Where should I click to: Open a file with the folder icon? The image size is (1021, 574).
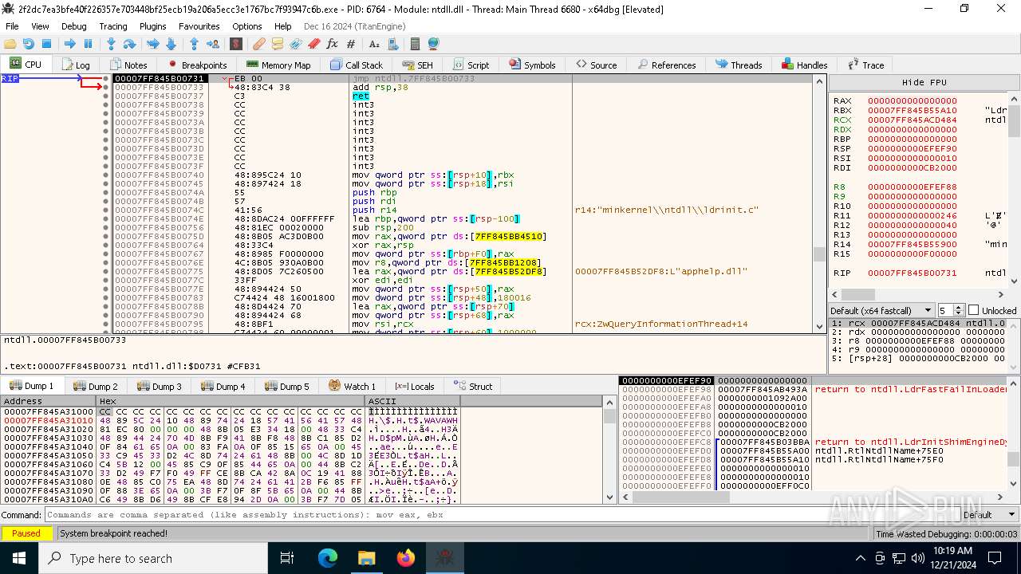click(x=10, y=44)
